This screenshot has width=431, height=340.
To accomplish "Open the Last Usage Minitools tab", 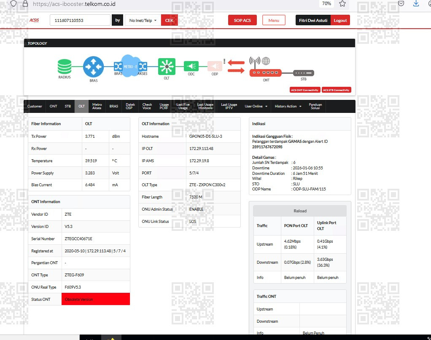I will [205, 106].
